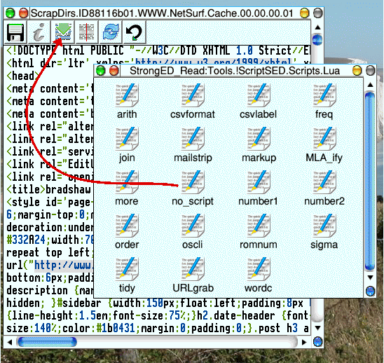The image size is (384, 363).
Task: Click the 'h2.date-header' text in editor
Action: (235, 316)
